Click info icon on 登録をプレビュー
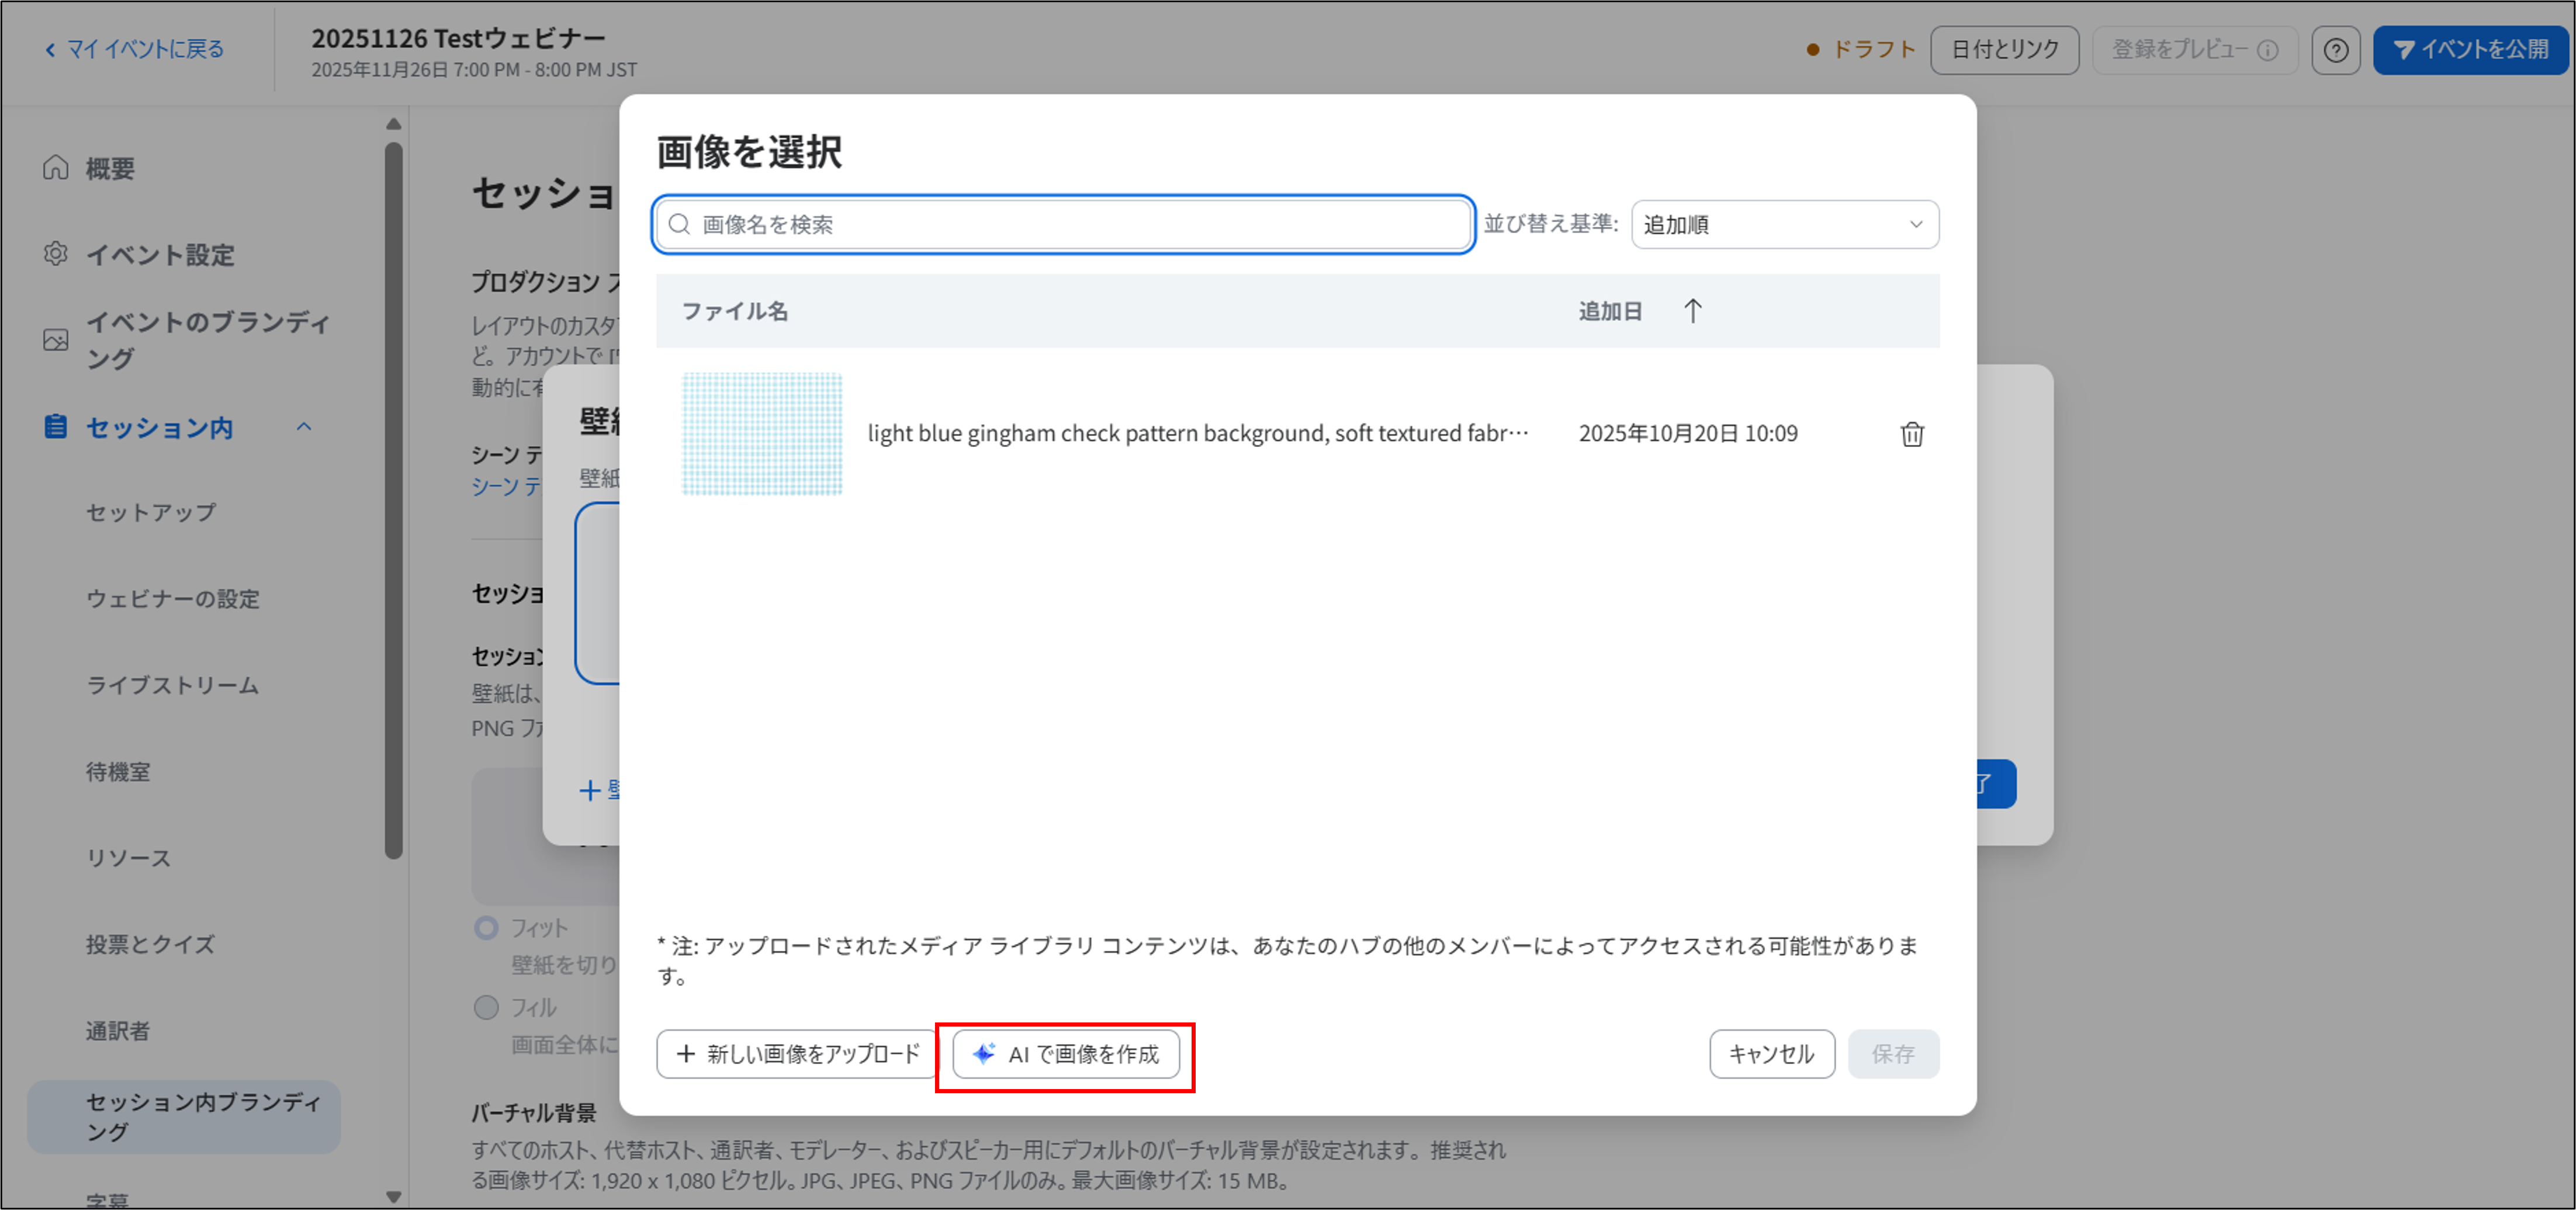Image resolution: width=2576 pixels, height=1210 pixels. (x=2268, y=50)
